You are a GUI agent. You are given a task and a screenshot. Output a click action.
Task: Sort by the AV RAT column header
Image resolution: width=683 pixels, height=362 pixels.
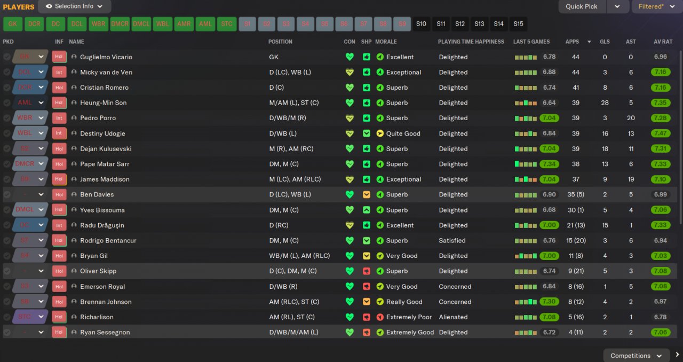click(663, 42)
